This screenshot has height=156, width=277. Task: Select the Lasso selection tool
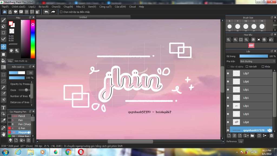tap(3, 81)
